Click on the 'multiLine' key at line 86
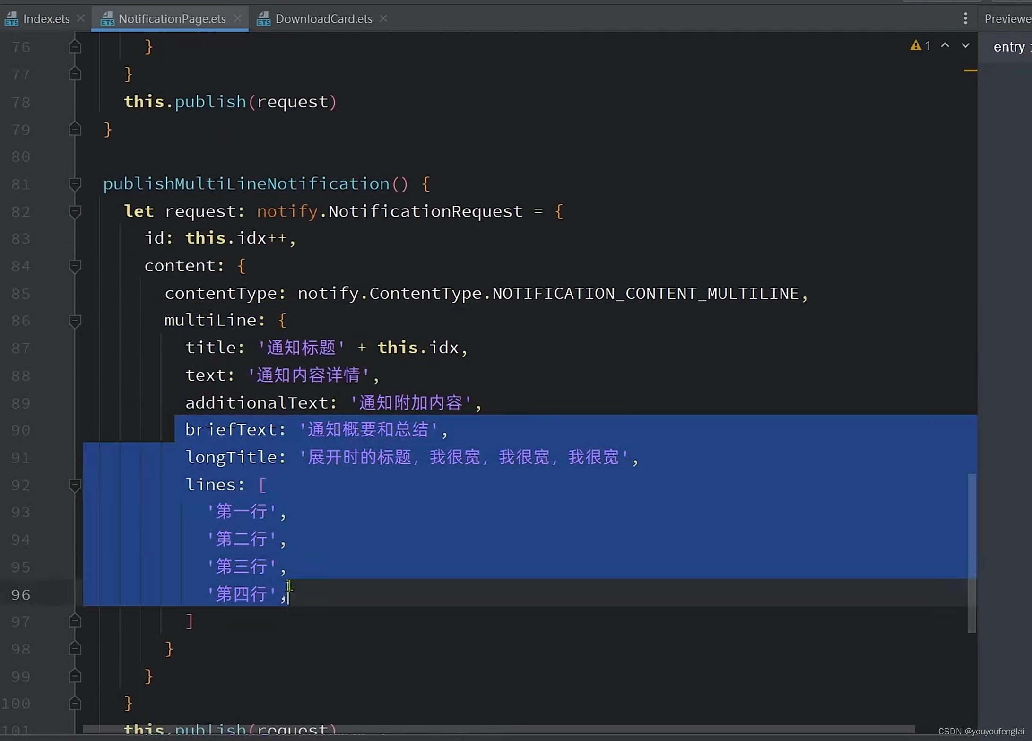This screenshot has width=1032, height=741. click(210, 320)
